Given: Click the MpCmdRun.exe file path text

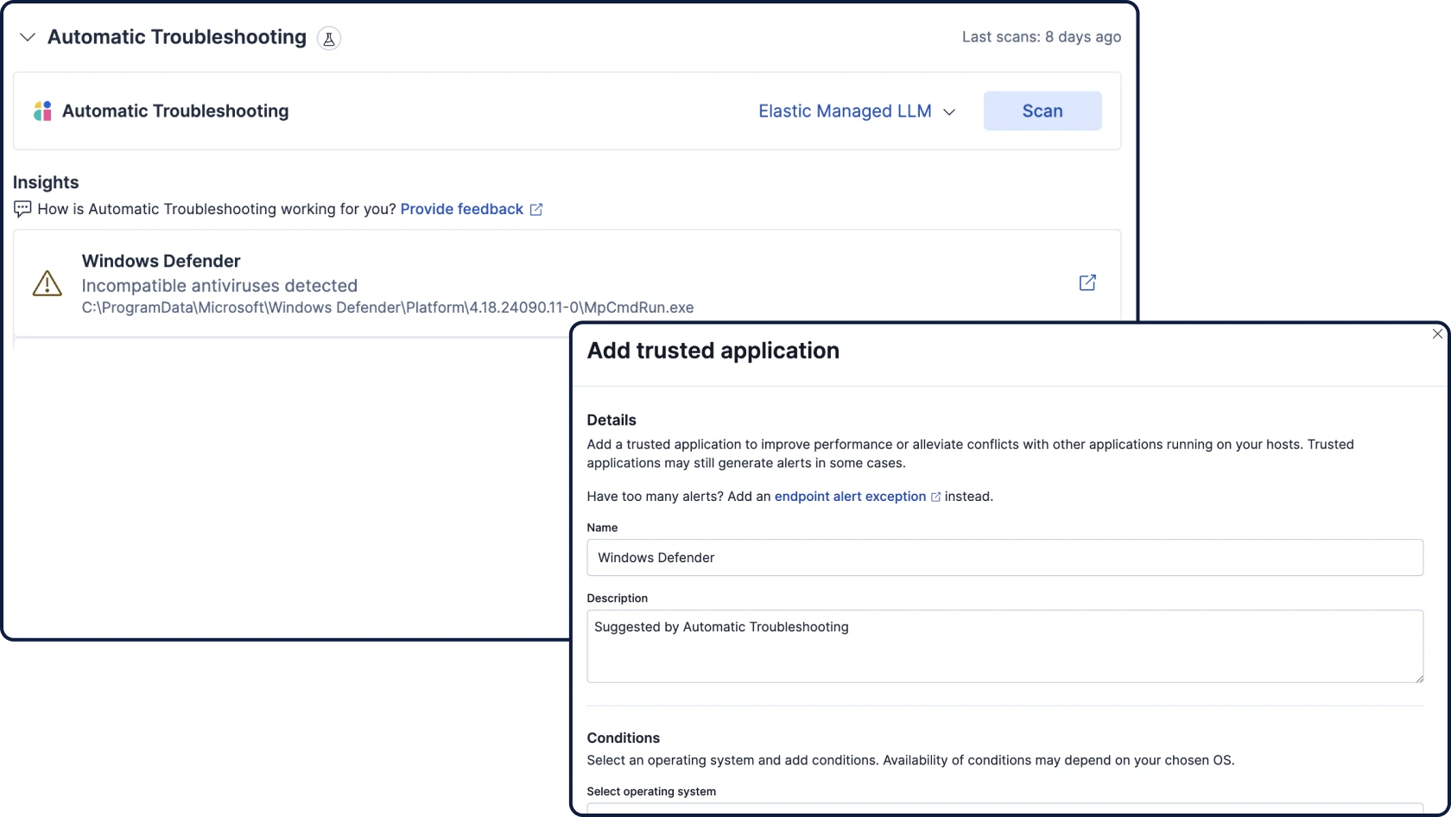Looking at the screenshot, I should tap(388, 307).
